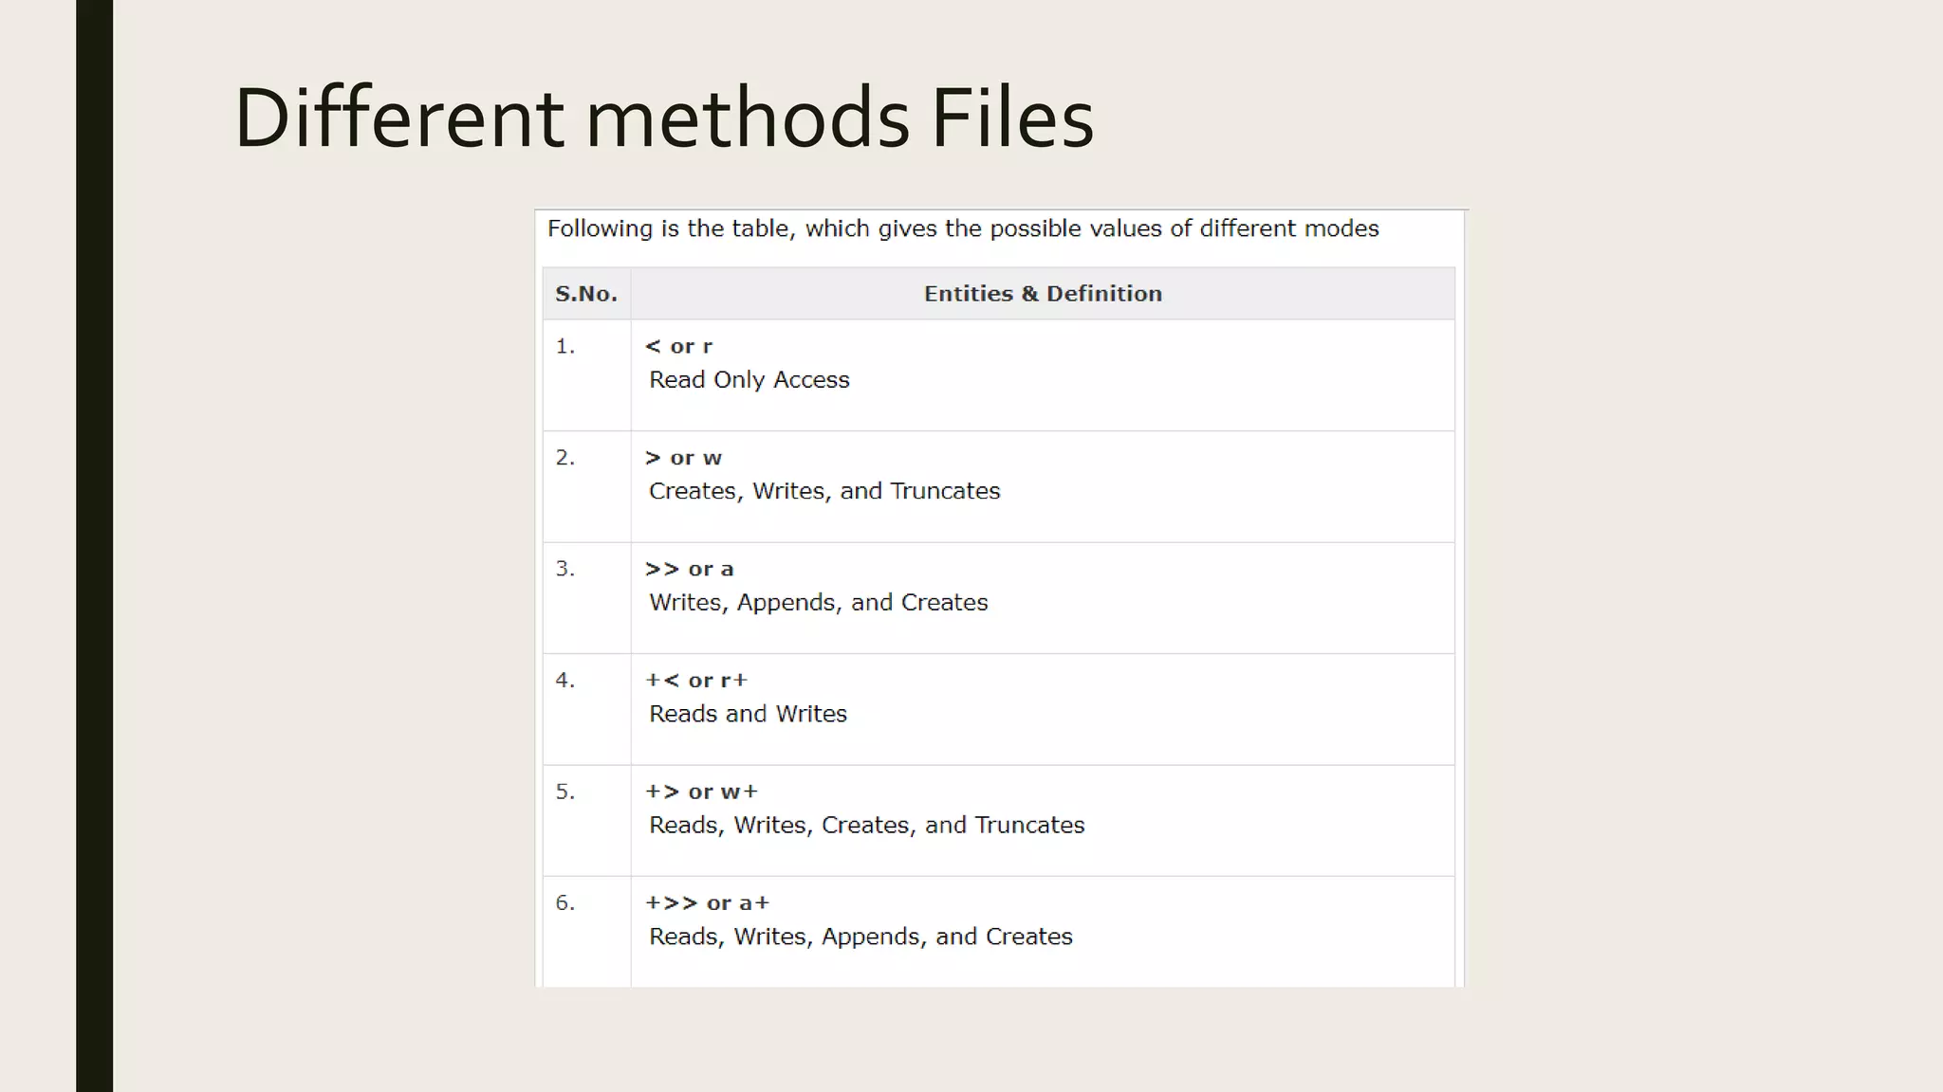Click serial number '1.' in the table
Viewport: 1943px width, 1092px height.
[x=565, y=346]
